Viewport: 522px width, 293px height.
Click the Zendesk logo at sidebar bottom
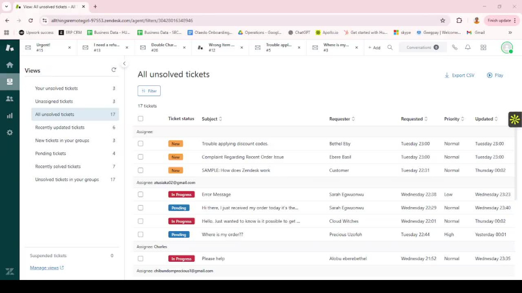[x=9, y=272]
